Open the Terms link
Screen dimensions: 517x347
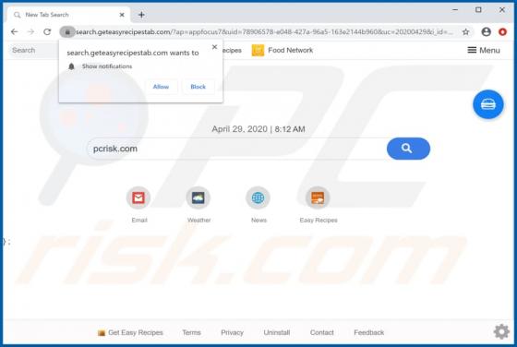[x=192, y=332]
